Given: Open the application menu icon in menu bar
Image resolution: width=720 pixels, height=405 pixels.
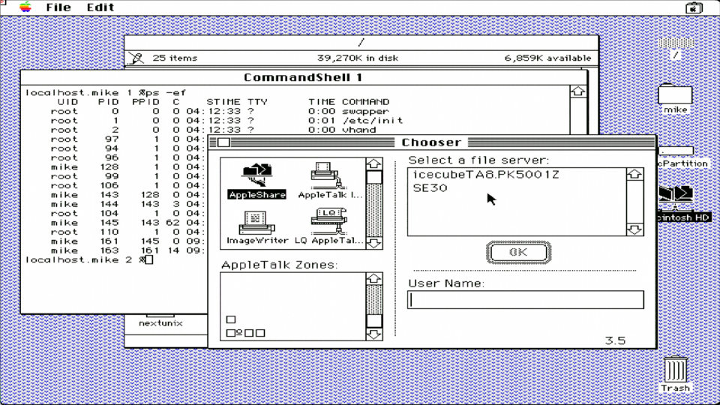Looking at the screenshot, I should pos(694,7).
